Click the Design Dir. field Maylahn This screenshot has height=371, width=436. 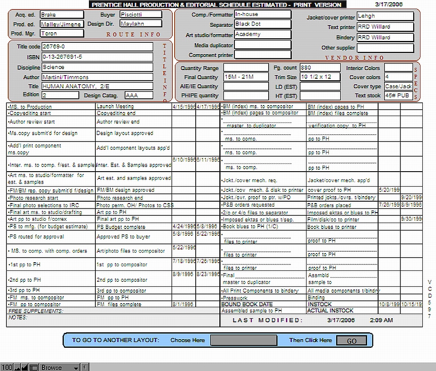[x=141, y=24]
